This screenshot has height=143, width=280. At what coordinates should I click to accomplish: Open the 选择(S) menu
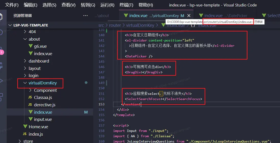click(x=49, y=5)
